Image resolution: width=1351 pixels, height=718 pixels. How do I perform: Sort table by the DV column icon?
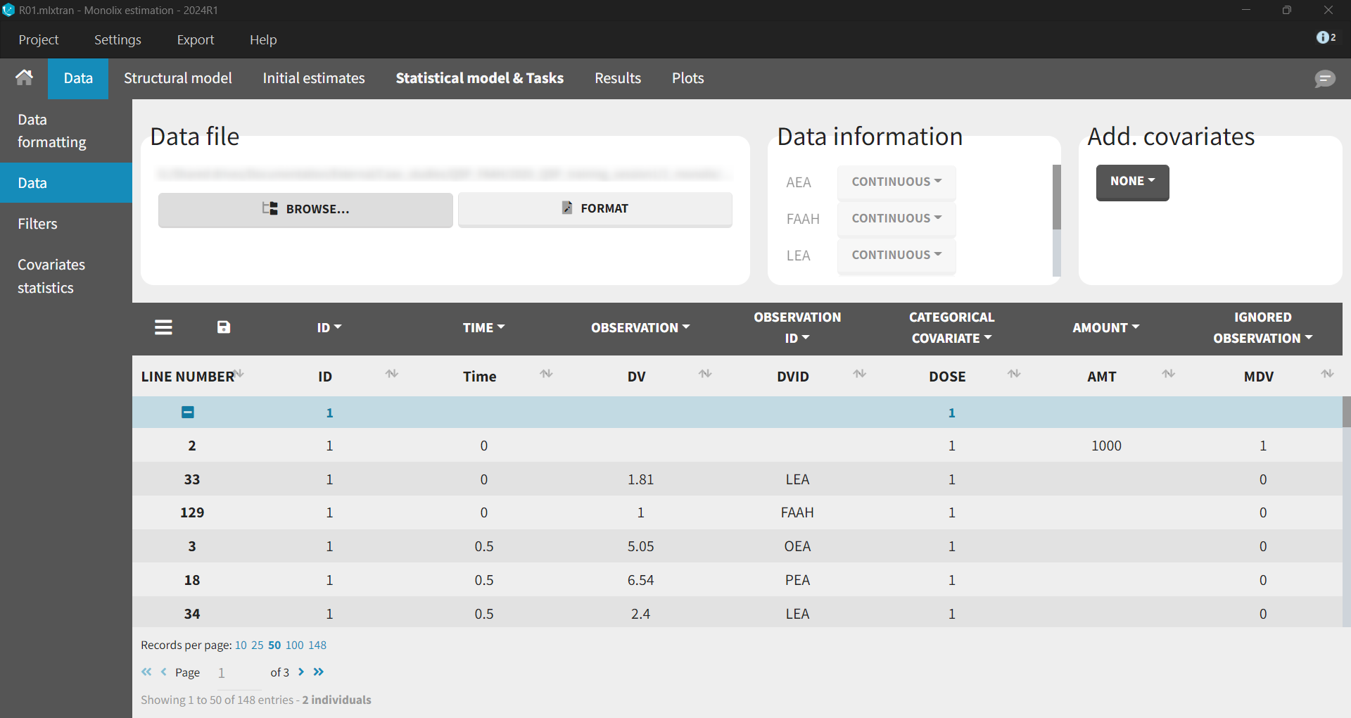click(705, 374)
